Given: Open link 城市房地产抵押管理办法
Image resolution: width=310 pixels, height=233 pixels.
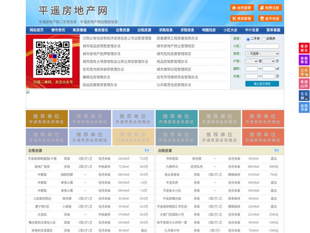Looking at the screenshot, I should 102,54.
